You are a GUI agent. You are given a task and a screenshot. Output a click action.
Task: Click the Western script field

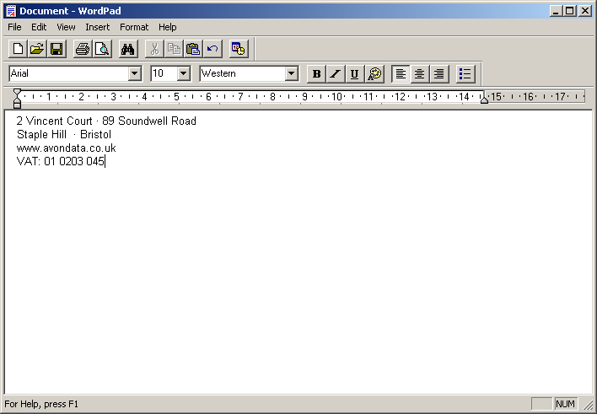[243, 73]
